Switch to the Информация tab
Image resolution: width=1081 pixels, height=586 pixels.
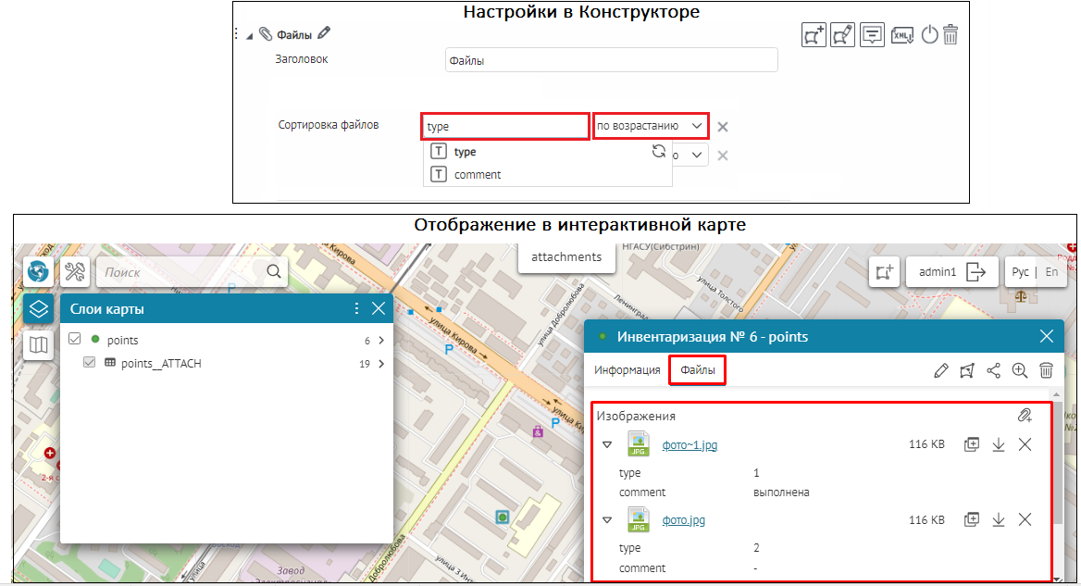click(627, 370)
